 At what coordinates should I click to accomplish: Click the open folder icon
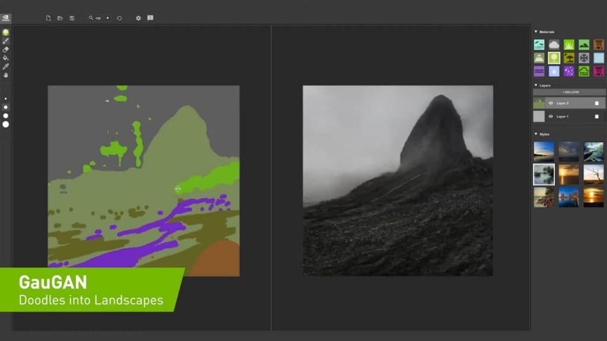tap(60, 18)
